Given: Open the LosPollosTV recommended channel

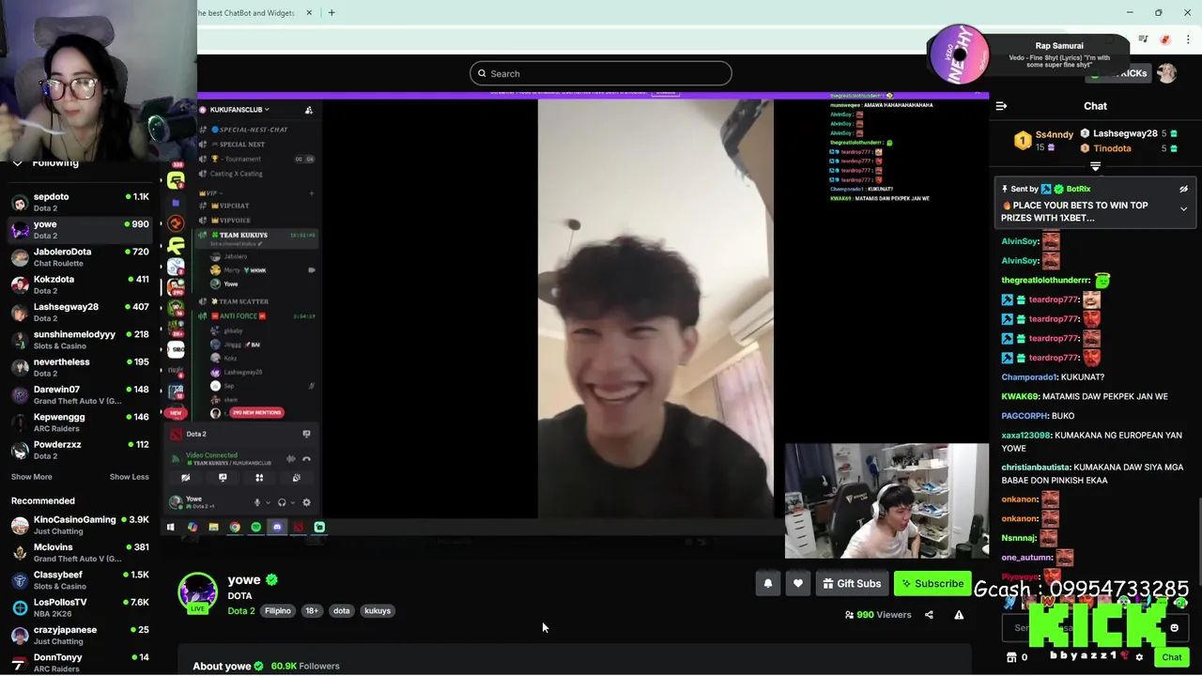Looking at the screenshot, I should (x=80, y=607).
